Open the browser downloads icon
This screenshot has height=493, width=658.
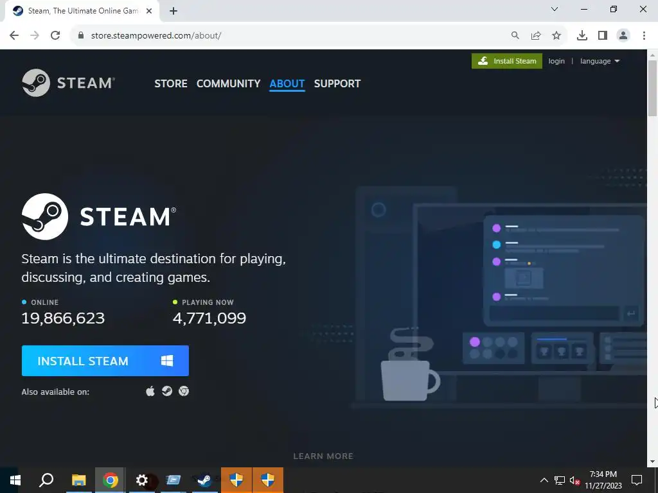582,36
